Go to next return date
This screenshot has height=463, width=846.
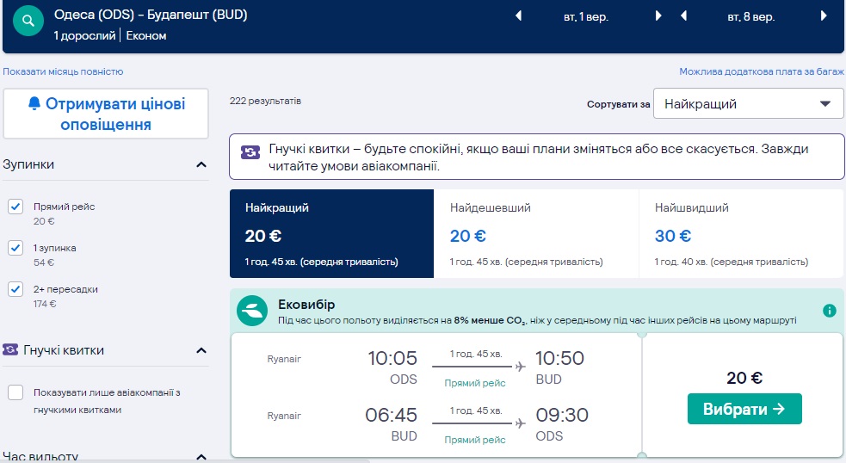click(825, 16)
